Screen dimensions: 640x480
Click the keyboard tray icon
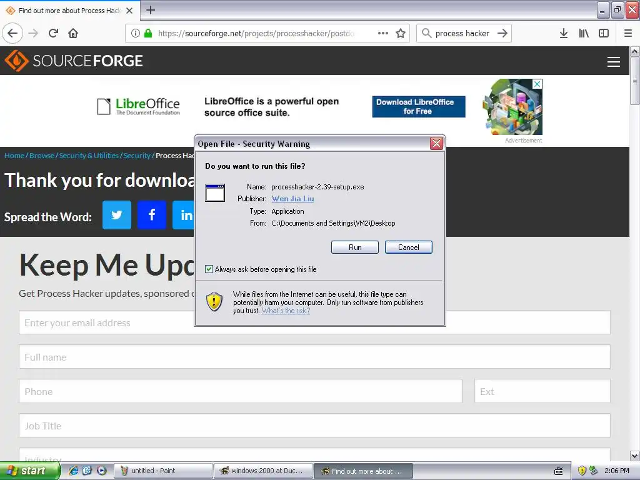[558, 471]
